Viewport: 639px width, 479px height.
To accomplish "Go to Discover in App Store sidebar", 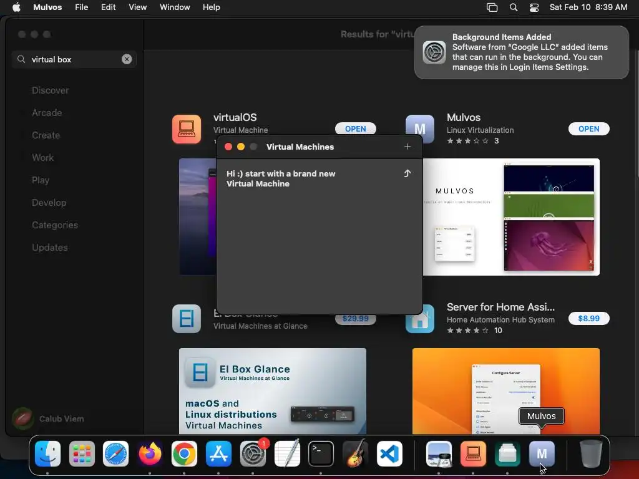I will pyautogui.click(x=50, y=90).
